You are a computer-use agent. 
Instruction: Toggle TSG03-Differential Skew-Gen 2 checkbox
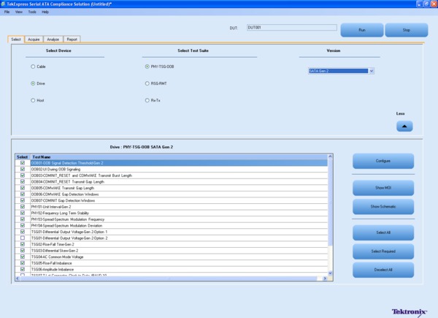pyautogui.click(x=23, y=250)
